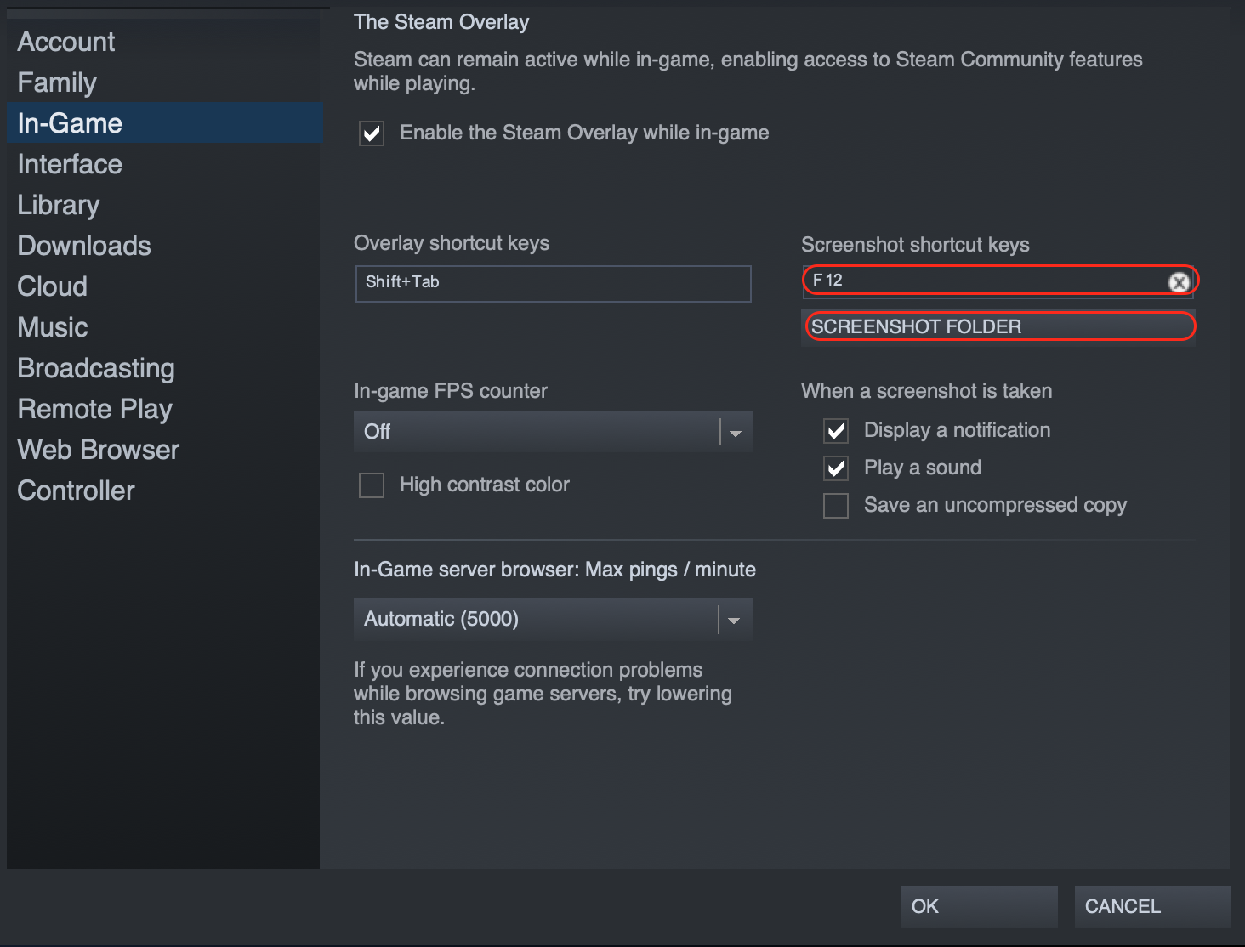Open the Max pings per minute dropdown
This screenshot has height=947, width=1245.
click(x=554, y=619)
